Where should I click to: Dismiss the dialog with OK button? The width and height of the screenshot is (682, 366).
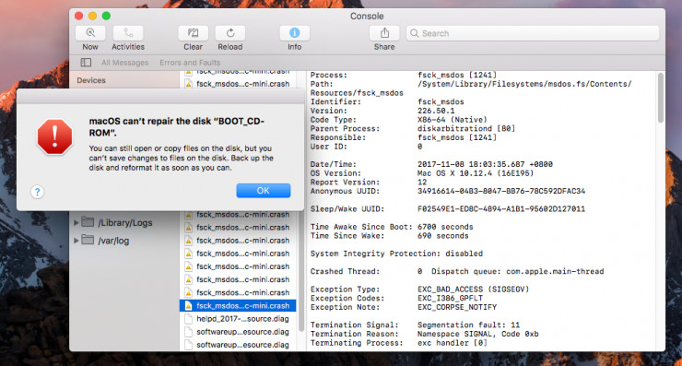[264, 191]
